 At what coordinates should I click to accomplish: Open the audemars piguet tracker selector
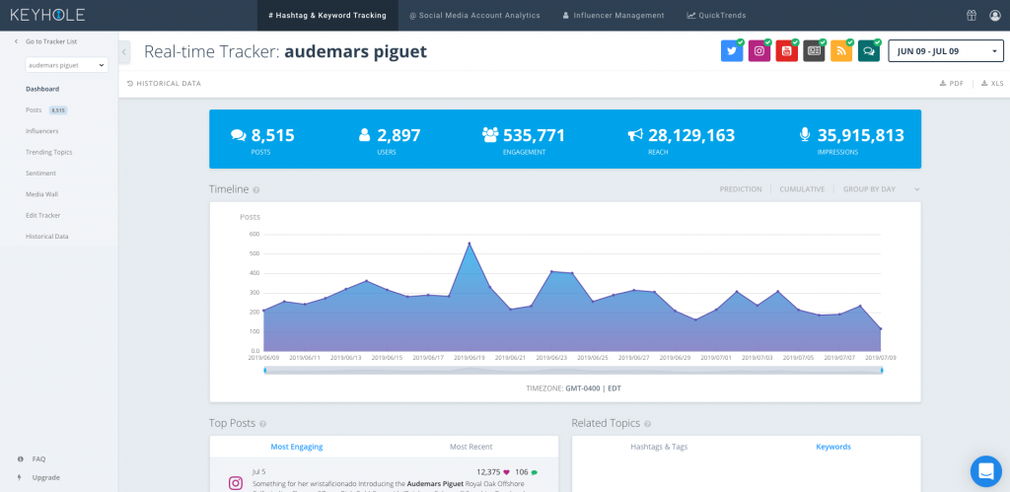67,65
